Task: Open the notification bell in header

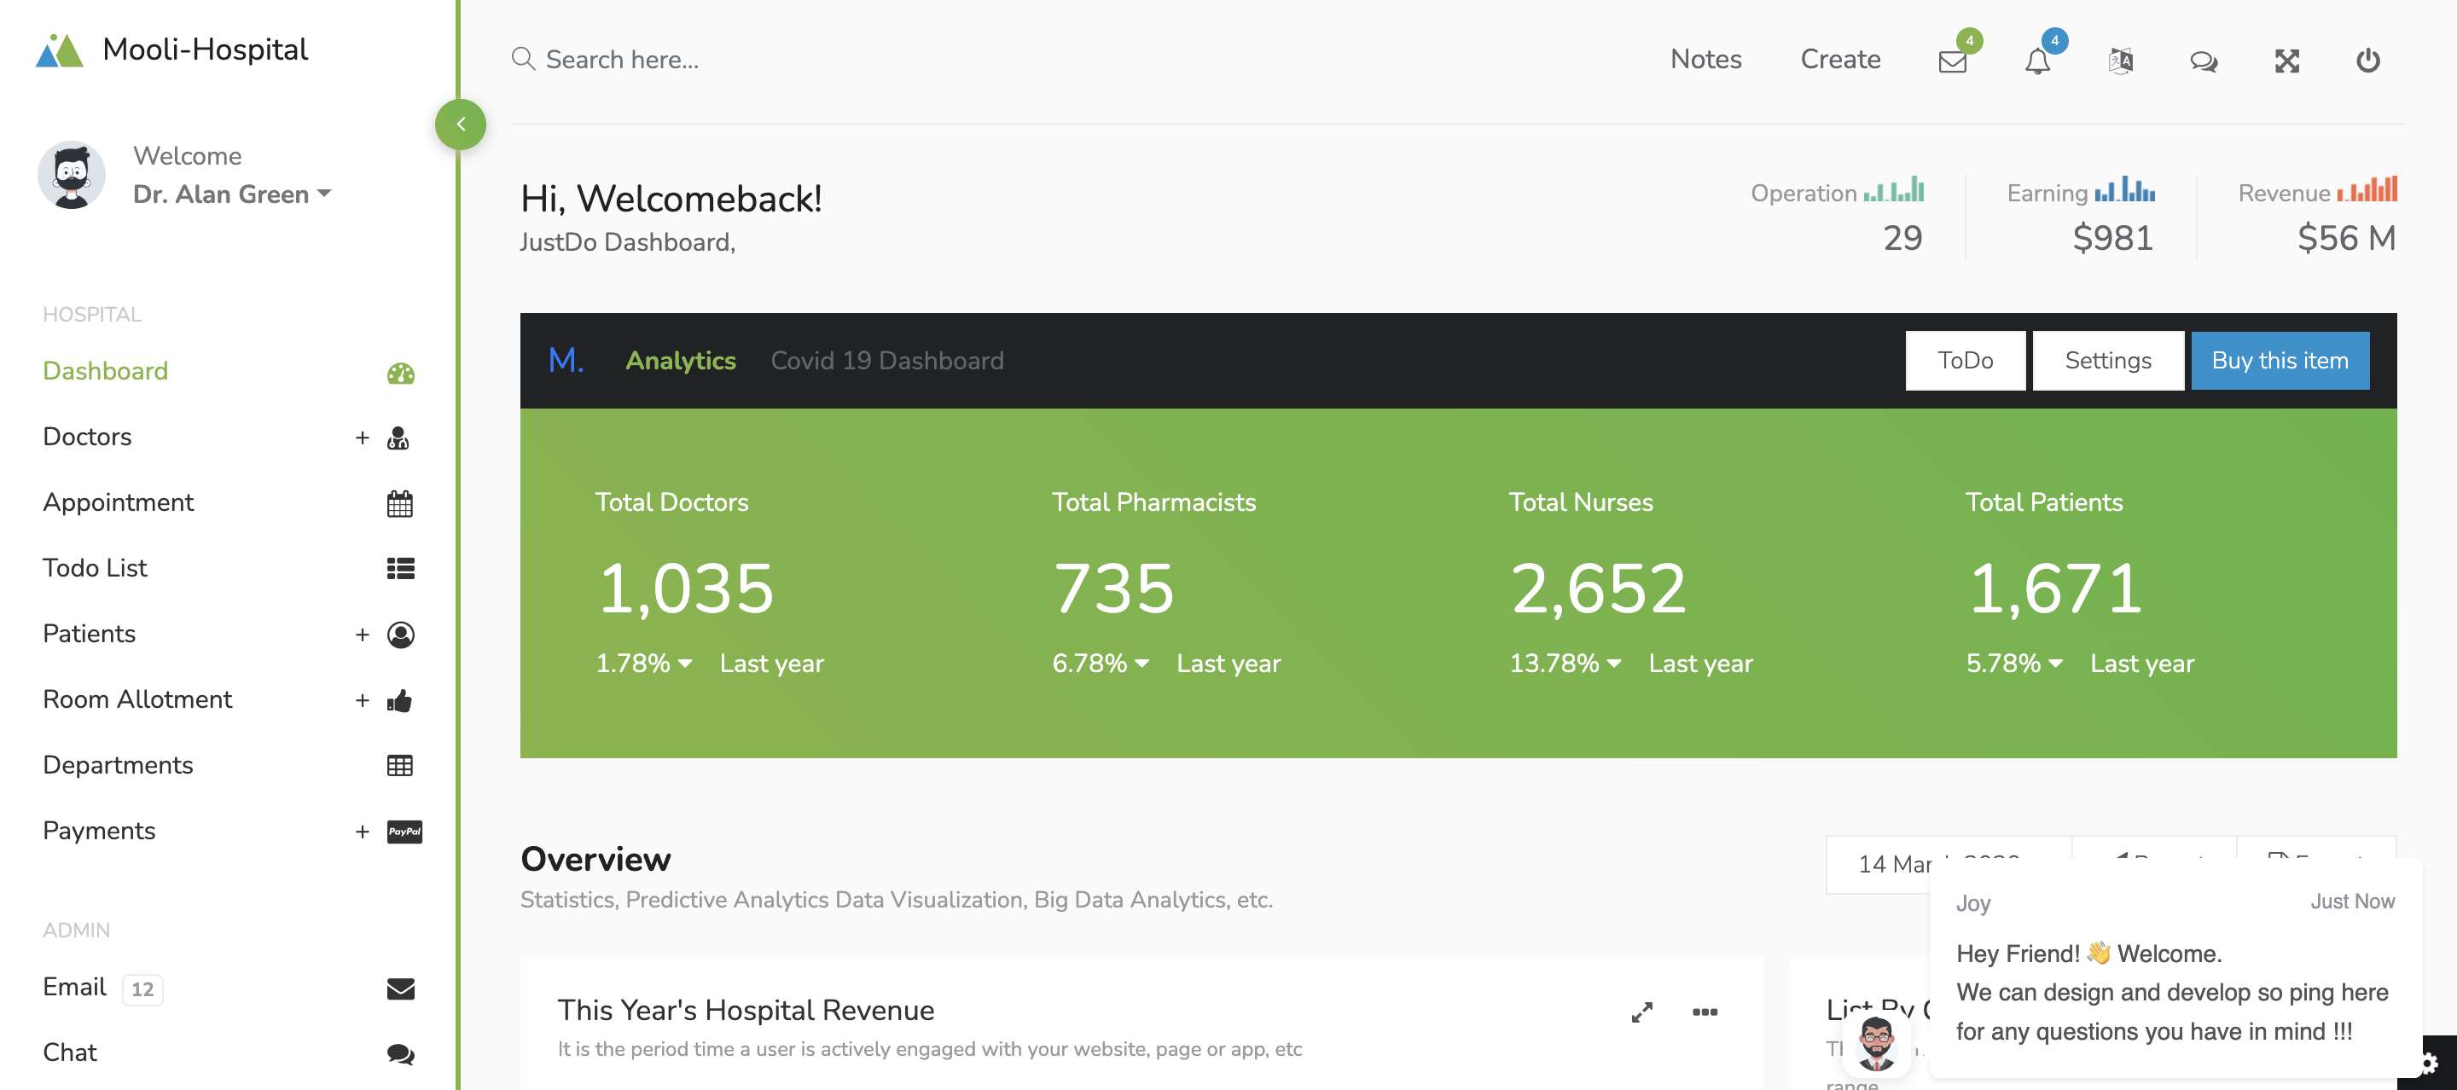Action: coord(2036,62)
